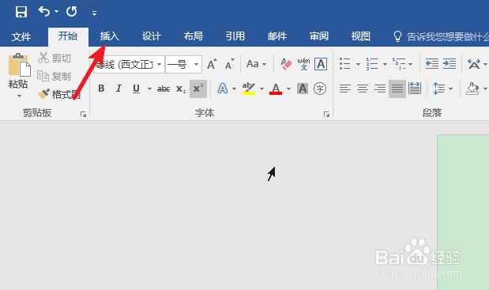Screen dimensions: 489x290
Task: Increase font size with the larger A
Action: tap(212, 64)
